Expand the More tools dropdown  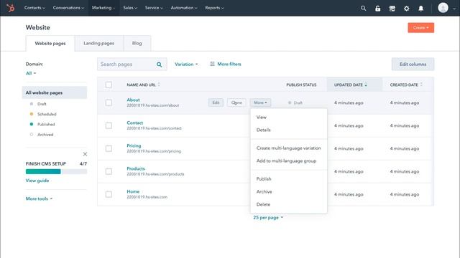point(39,199)
